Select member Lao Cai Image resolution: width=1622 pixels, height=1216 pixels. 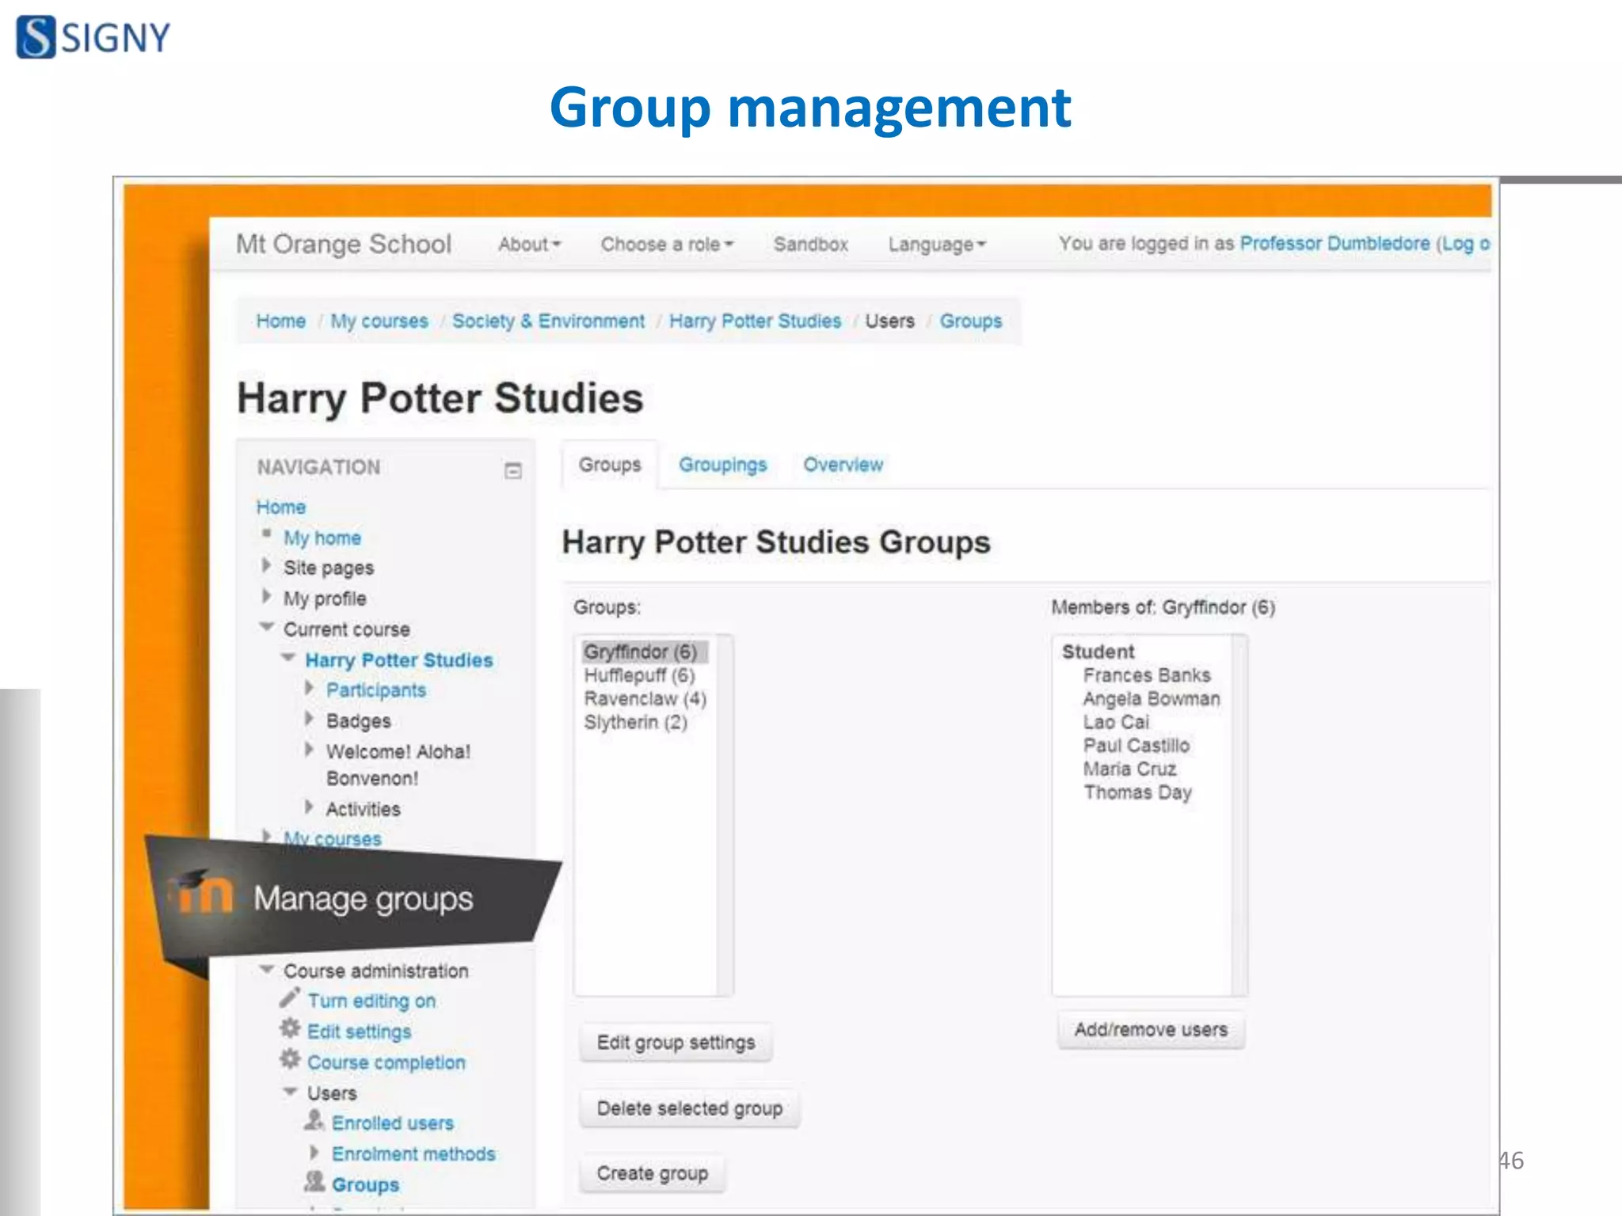pos(1116,722)
